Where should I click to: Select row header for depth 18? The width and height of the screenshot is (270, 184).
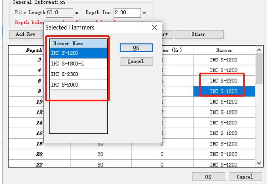click(x=26, y=144)
